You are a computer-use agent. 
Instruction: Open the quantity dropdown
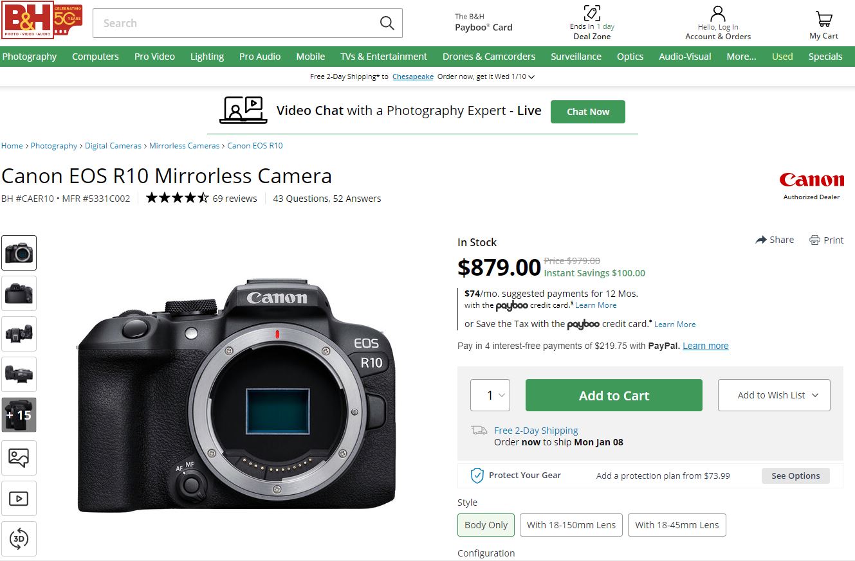point(490,395)
